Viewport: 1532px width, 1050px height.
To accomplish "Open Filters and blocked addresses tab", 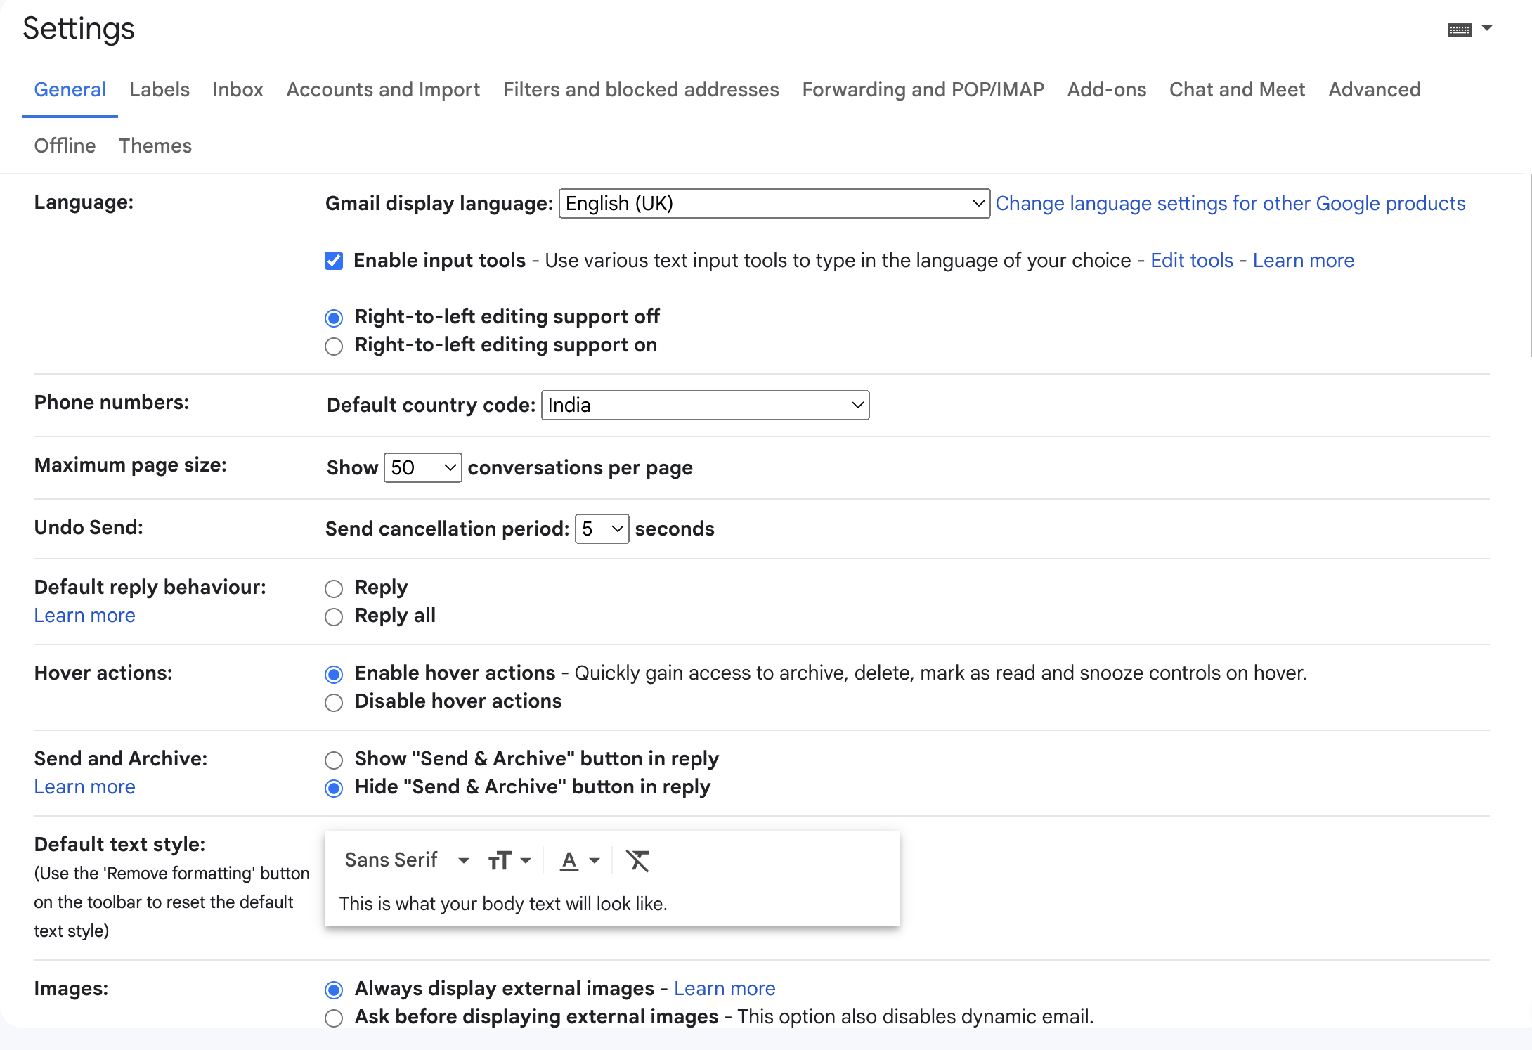I will click(x=641, y=89).
